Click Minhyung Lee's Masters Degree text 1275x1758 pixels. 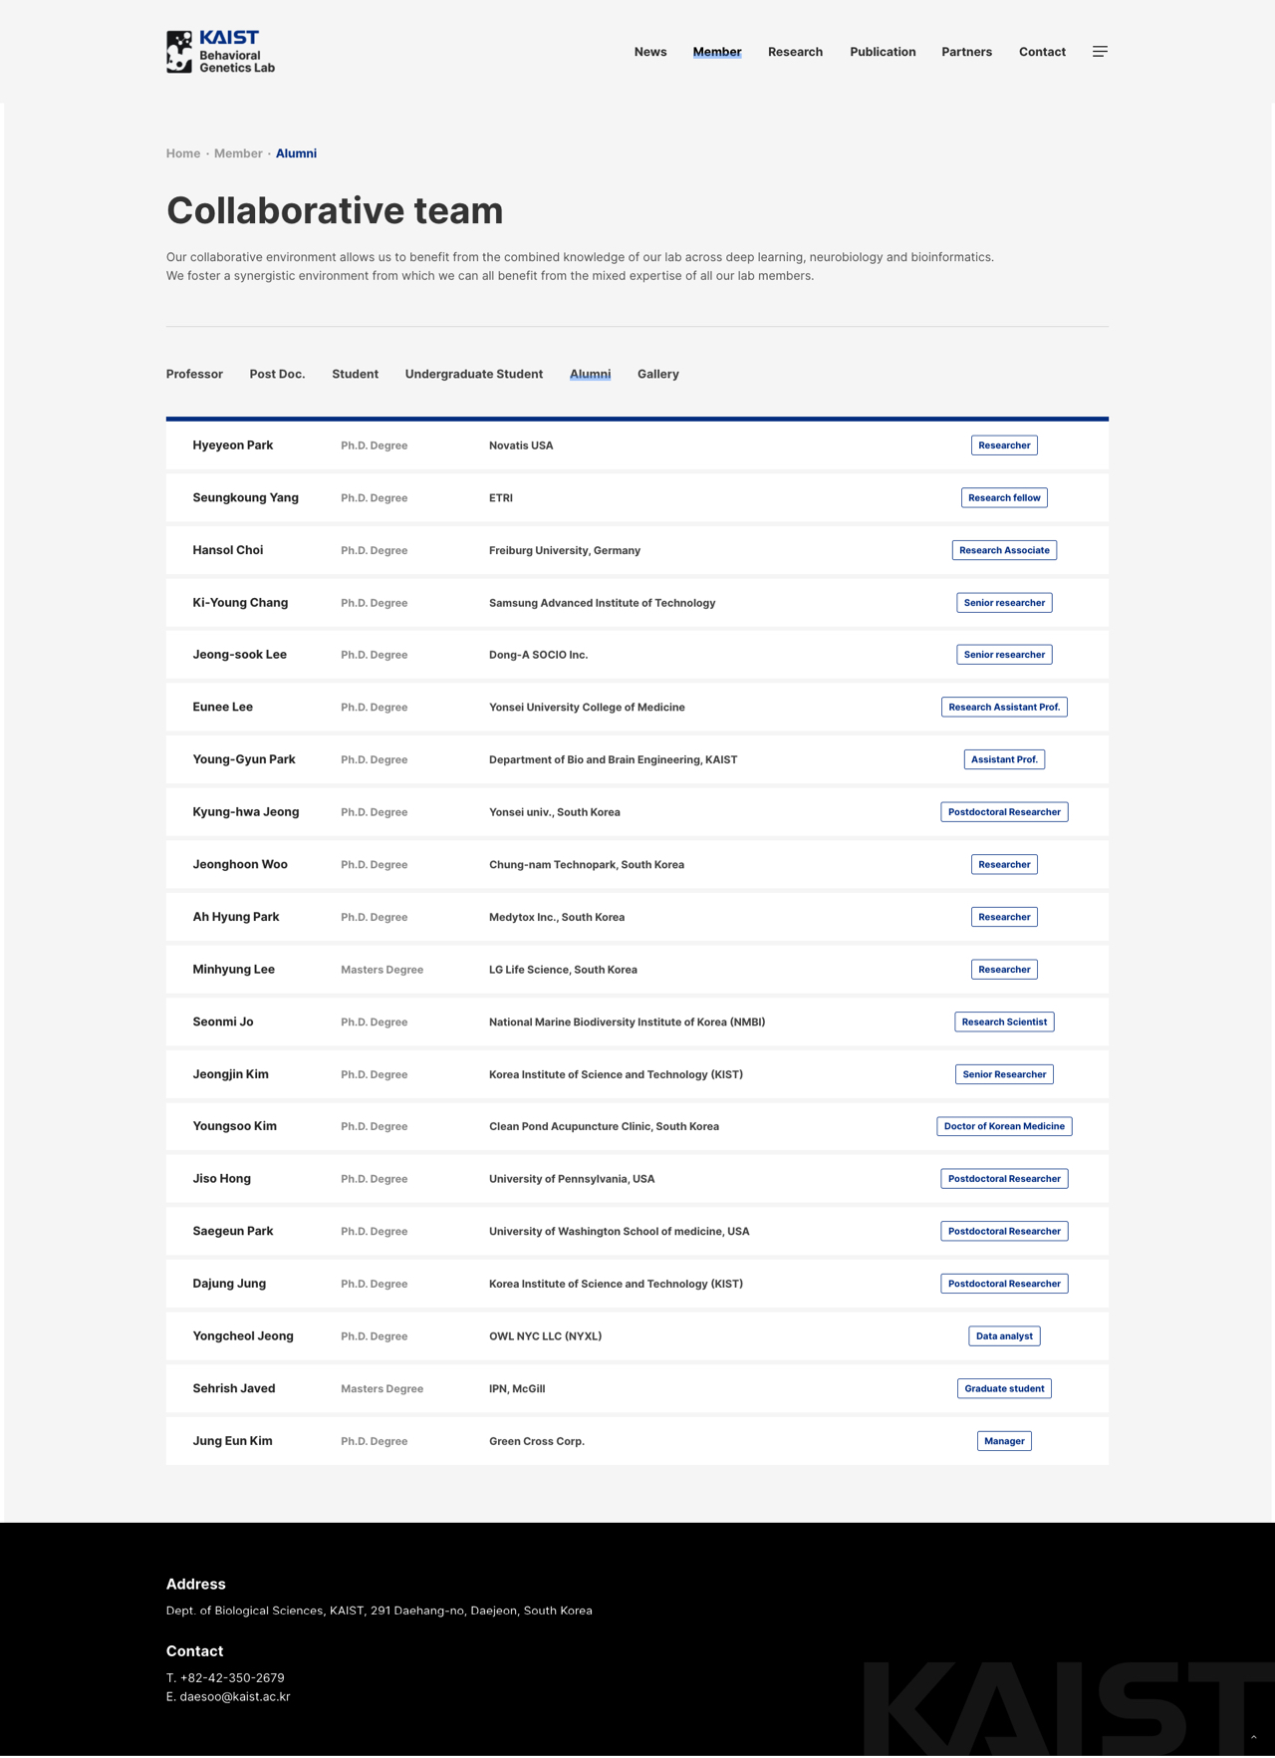click(x=382, y=970)
